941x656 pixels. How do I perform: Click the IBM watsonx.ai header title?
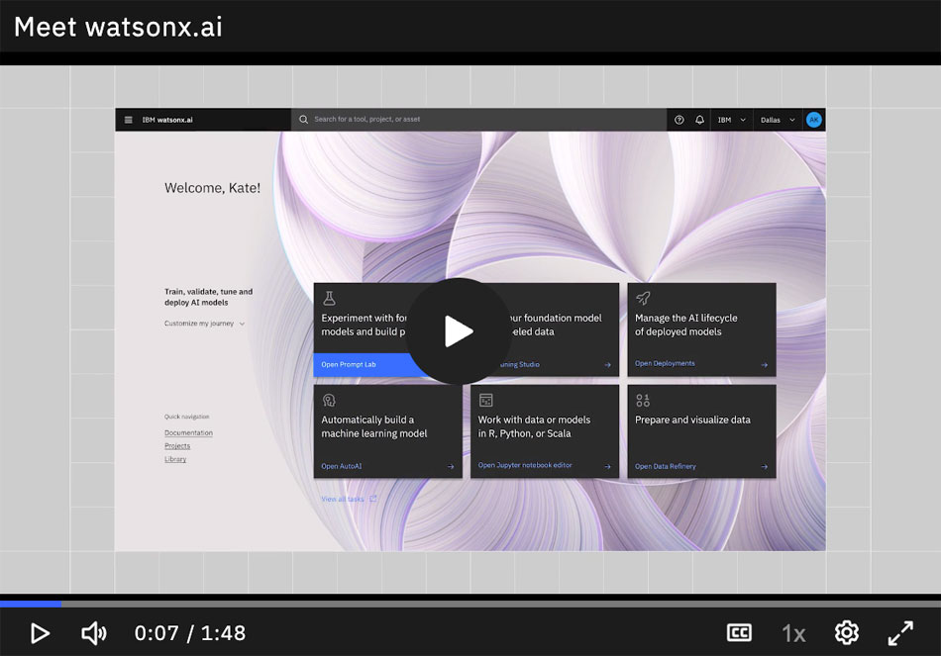(x=167, y=120)
